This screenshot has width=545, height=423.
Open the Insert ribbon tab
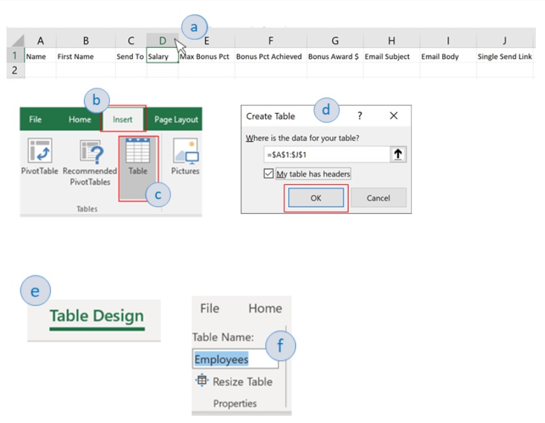122,120
